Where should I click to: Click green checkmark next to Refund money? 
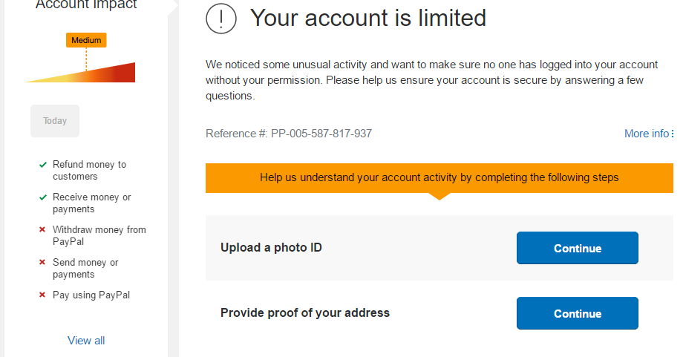coord(43,165)
